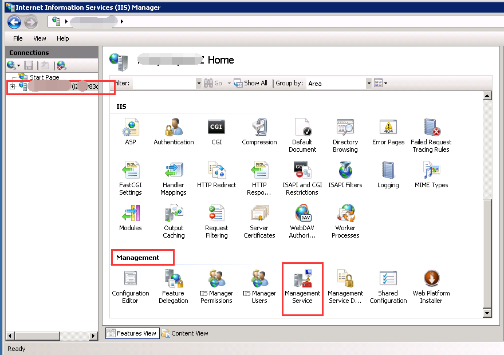Collapse the IIS group header
The width and height of the screenshot is (504, 355).
tap(121, 107)
